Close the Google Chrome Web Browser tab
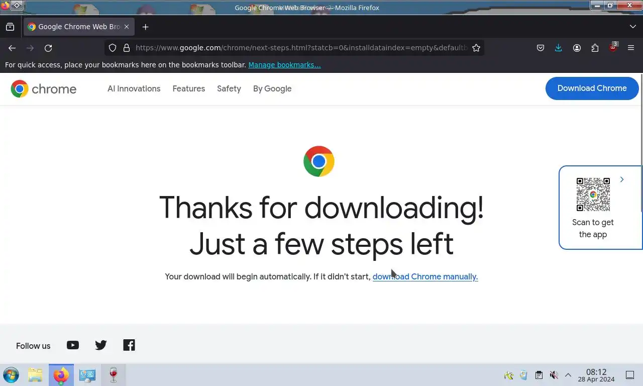Screen dimensions: 643x386 click(127, 27)
